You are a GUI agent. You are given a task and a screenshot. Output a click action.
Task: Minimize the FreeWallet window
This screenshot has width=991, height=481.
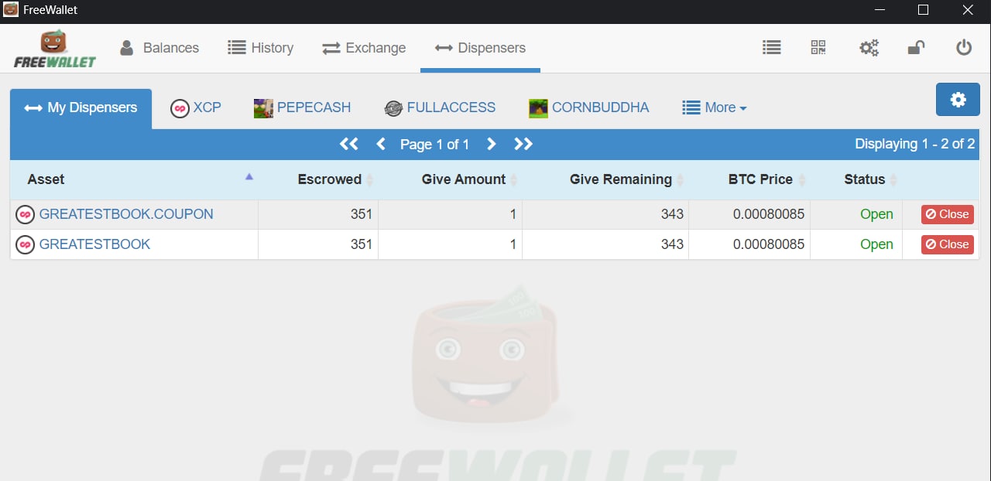(879, 10)
